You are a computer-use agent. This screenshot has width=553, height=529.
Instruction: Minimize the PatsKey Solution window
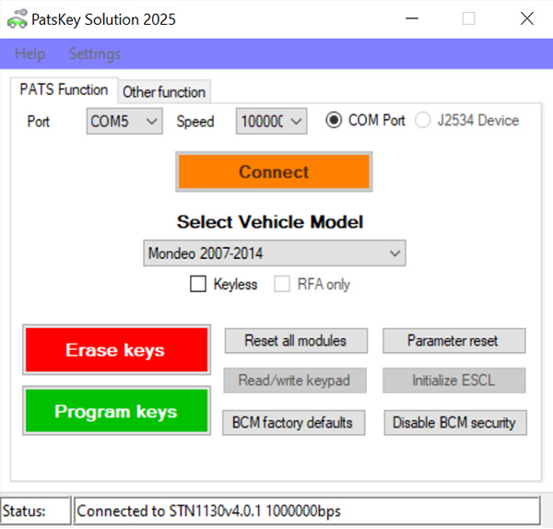pyautogui.click(x=412, y=18)
